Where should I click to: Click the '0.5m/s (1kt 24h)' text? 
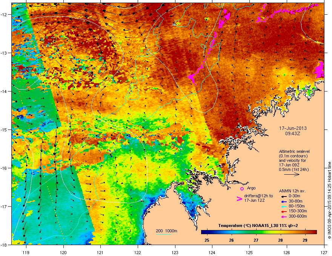click(294, 169)
